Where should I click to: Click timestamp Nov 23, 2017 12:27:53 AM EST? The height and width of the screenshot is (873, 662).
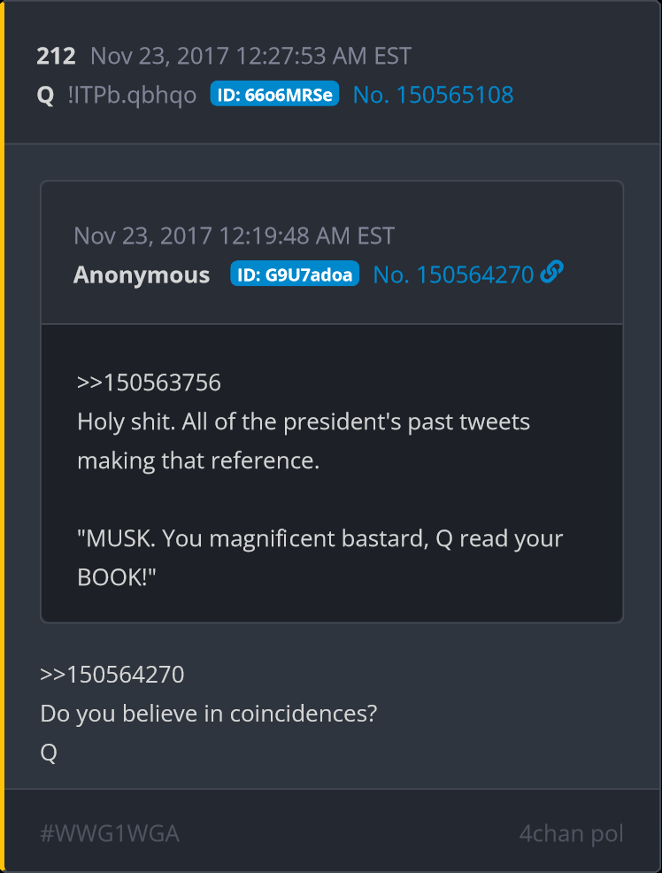click(250, 56)
